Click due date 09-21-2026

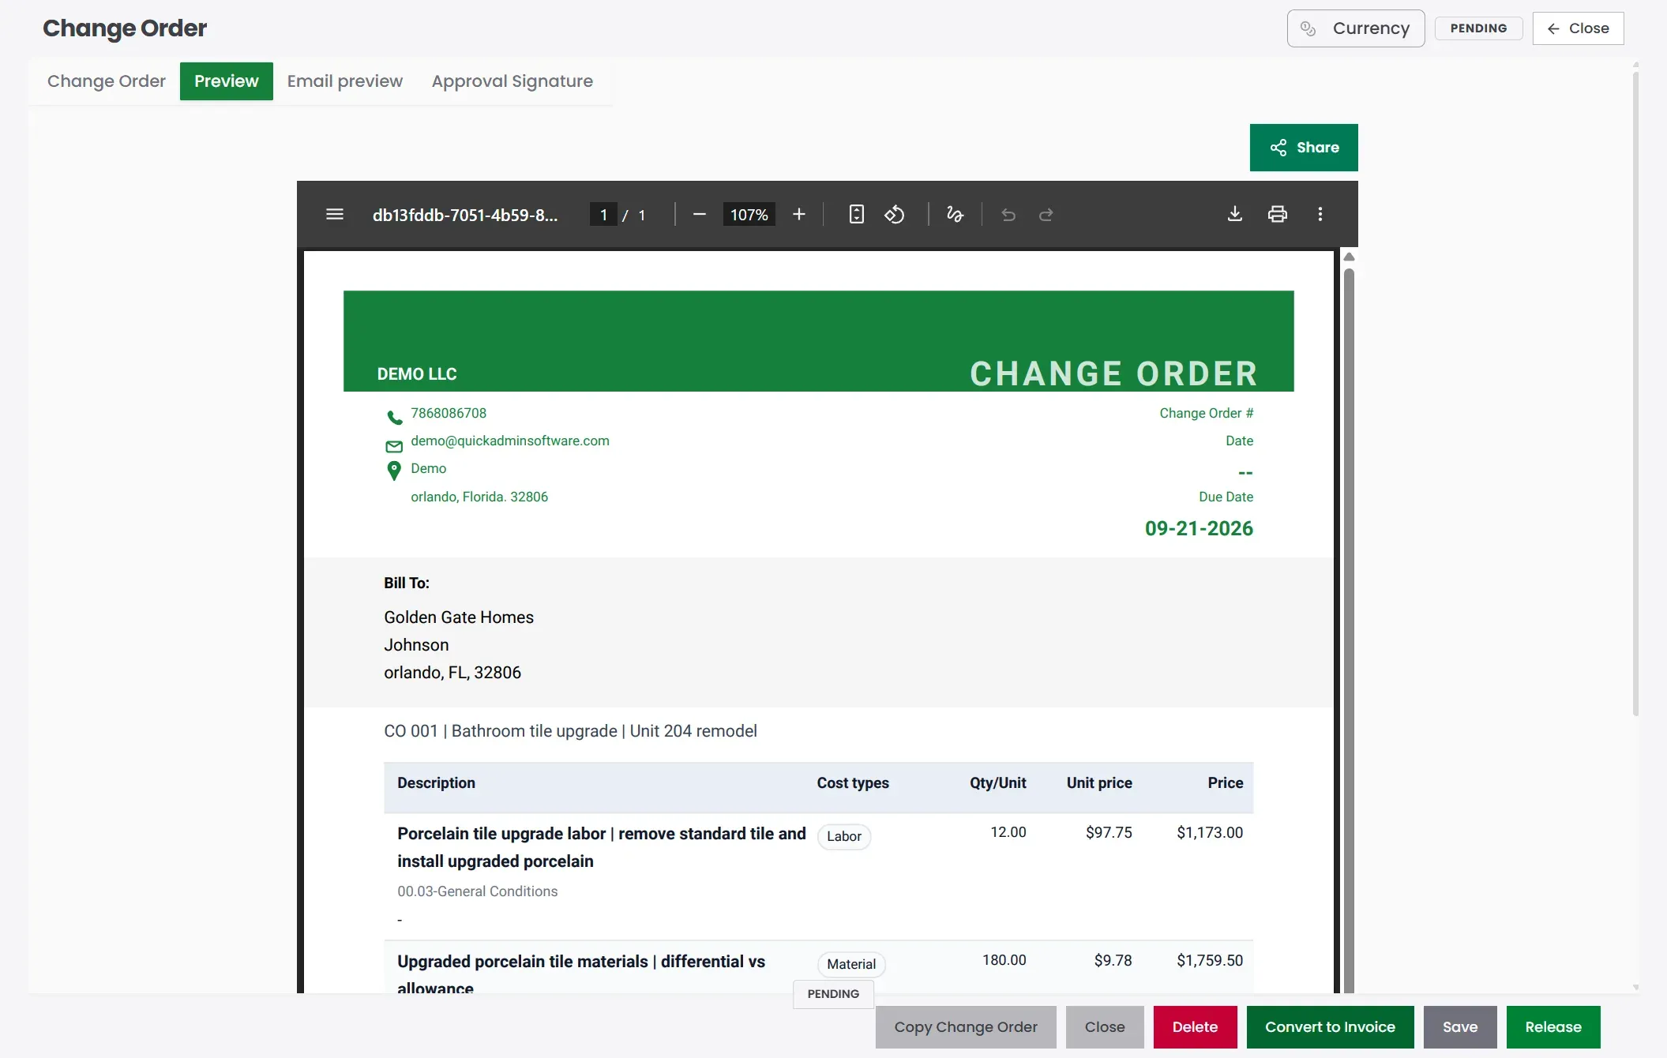[x=1199, y=528]
